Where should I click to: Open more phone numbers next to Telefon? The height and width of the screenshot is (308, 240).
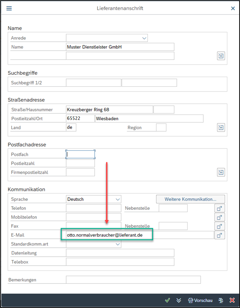[220, 208]
